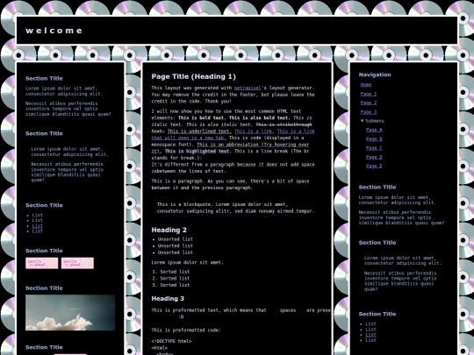The width and height of the screenshot is (474, 355).
Task: Open Page E in the submenu
Action: coord(374,166)
